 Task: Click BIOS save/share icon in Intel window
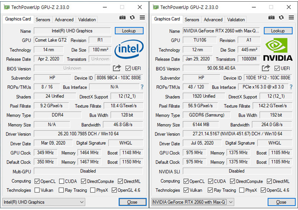pyautogui.click(x=117, y=68)
